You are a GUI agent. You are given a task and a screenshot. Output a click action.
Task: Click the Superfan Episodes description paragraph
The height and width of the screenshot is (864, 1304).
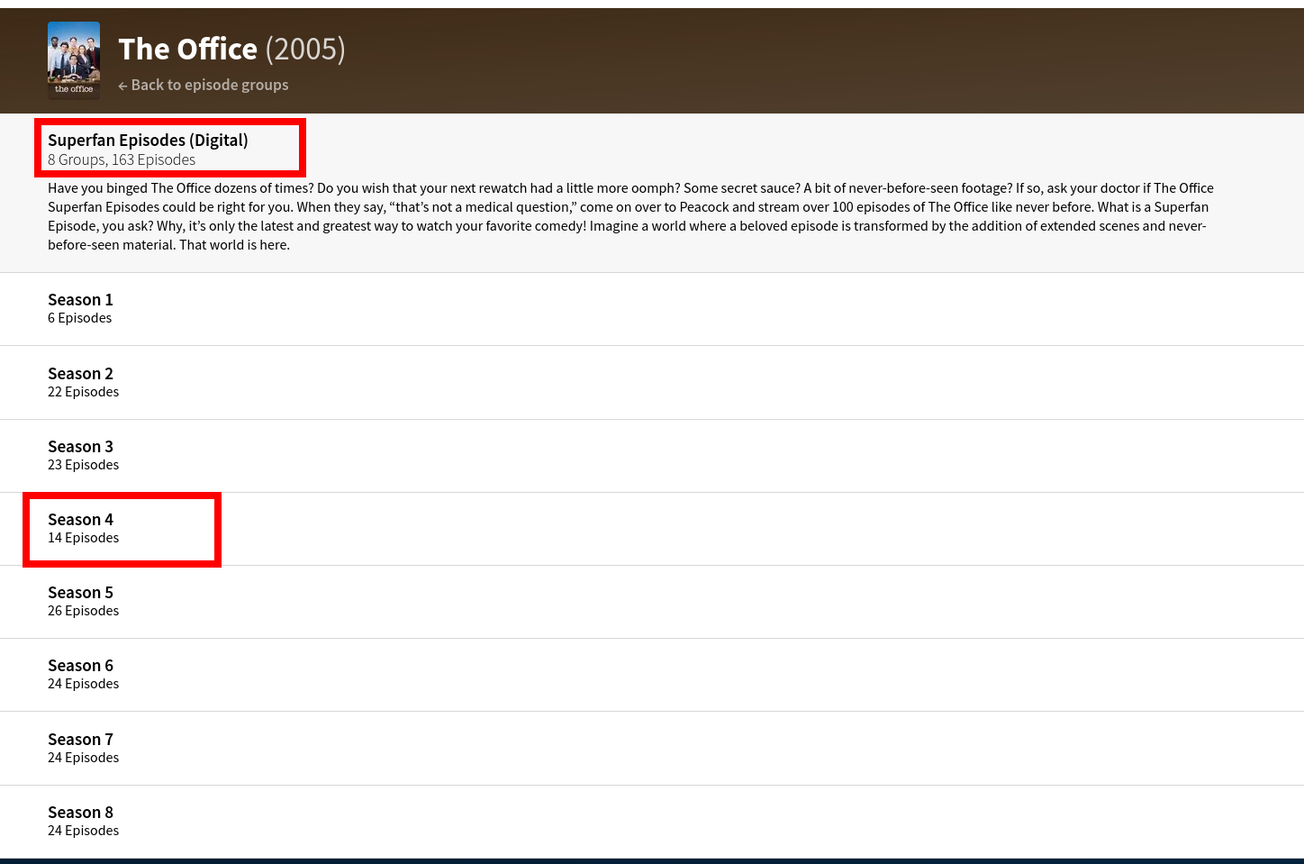(630, 216)
